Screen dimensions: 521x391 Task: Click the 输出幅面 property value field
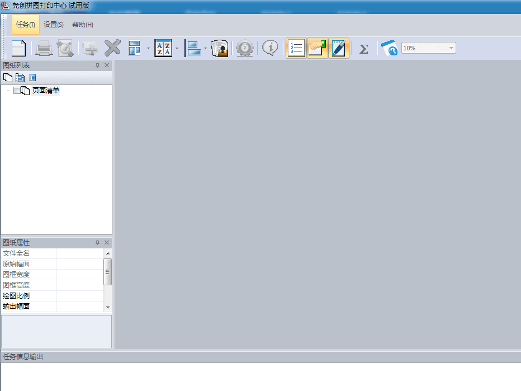tap(80, 307)
